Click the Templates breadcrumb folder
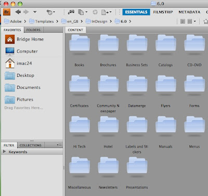Viewport: 208px width, 196px height. [x=42, y=21]
